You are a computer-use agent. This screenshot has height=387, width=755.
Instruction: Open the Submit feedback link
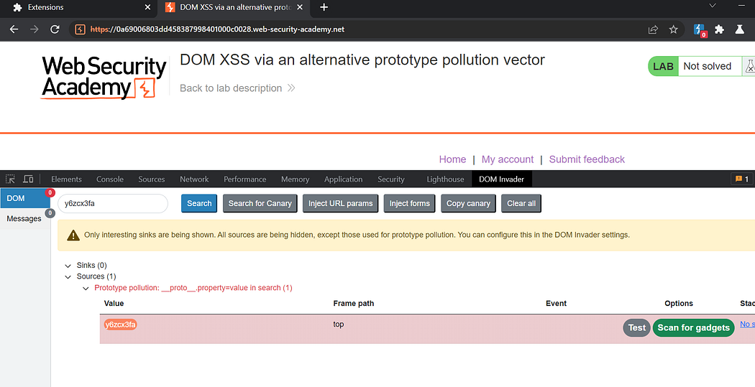(x=587, y=159)
